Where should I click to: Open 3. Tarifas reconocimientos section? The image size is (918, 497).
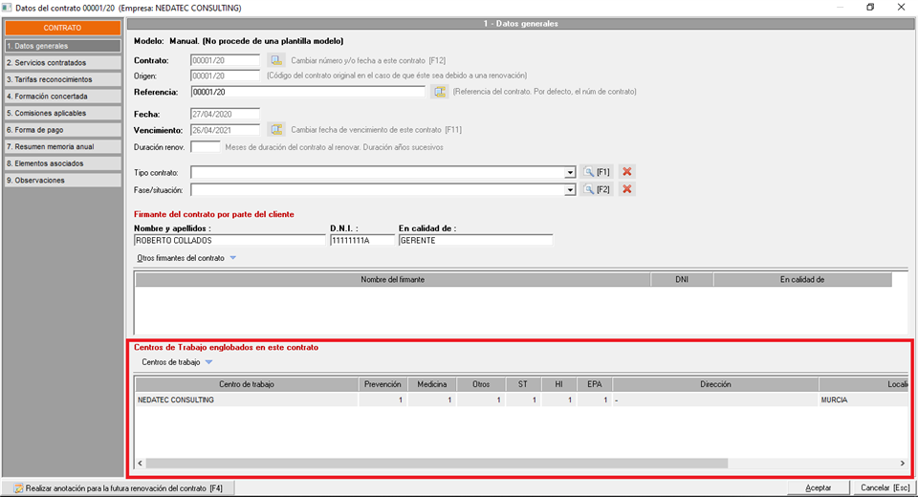point(63,79)
